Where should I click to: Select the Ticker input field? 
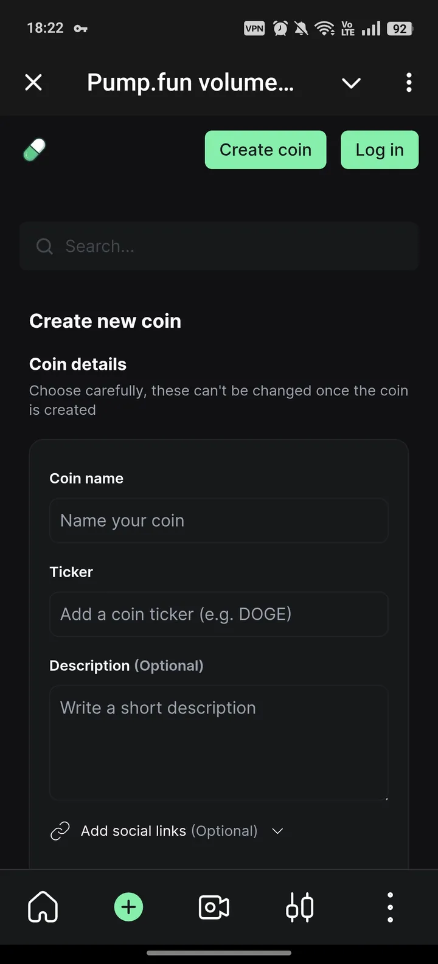219,614
